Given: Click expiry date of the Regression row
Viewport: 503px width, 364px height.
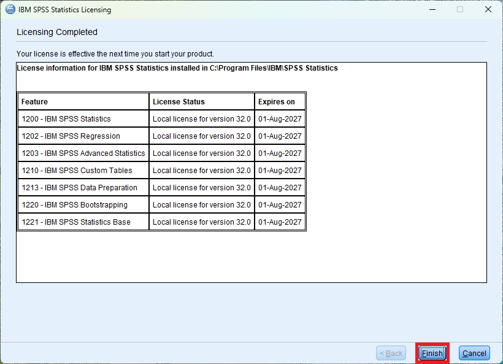Looking at the screenshot, I should click(x=280, y=136).
